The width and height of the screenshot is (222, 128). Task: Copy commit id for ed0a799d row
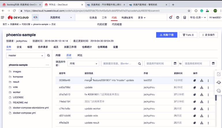pos(195,88)
